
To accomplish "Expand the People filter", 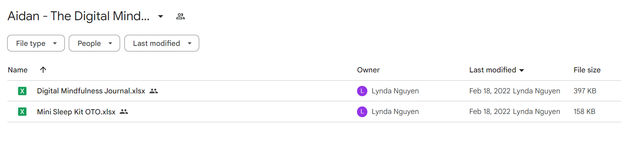I will (94, 43).
